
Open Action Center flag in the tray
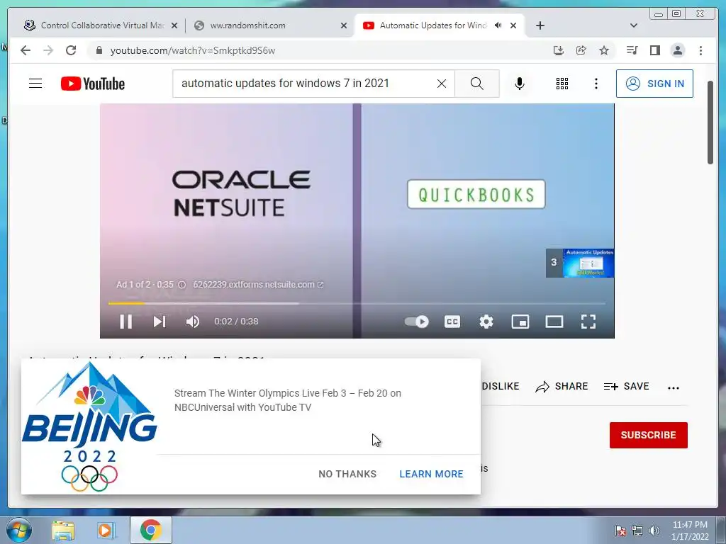pos(620,531)
